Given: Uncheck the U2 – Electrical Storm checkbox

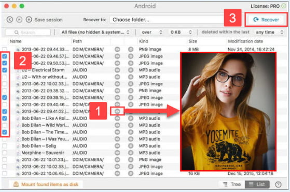Looking at the screenshot, I should click(5, 70).
